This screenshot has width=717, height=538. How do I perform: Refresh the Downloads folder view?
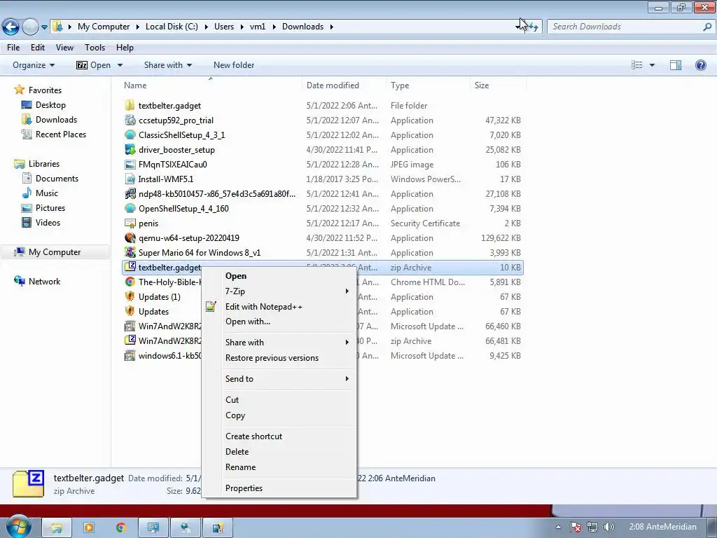533,27
